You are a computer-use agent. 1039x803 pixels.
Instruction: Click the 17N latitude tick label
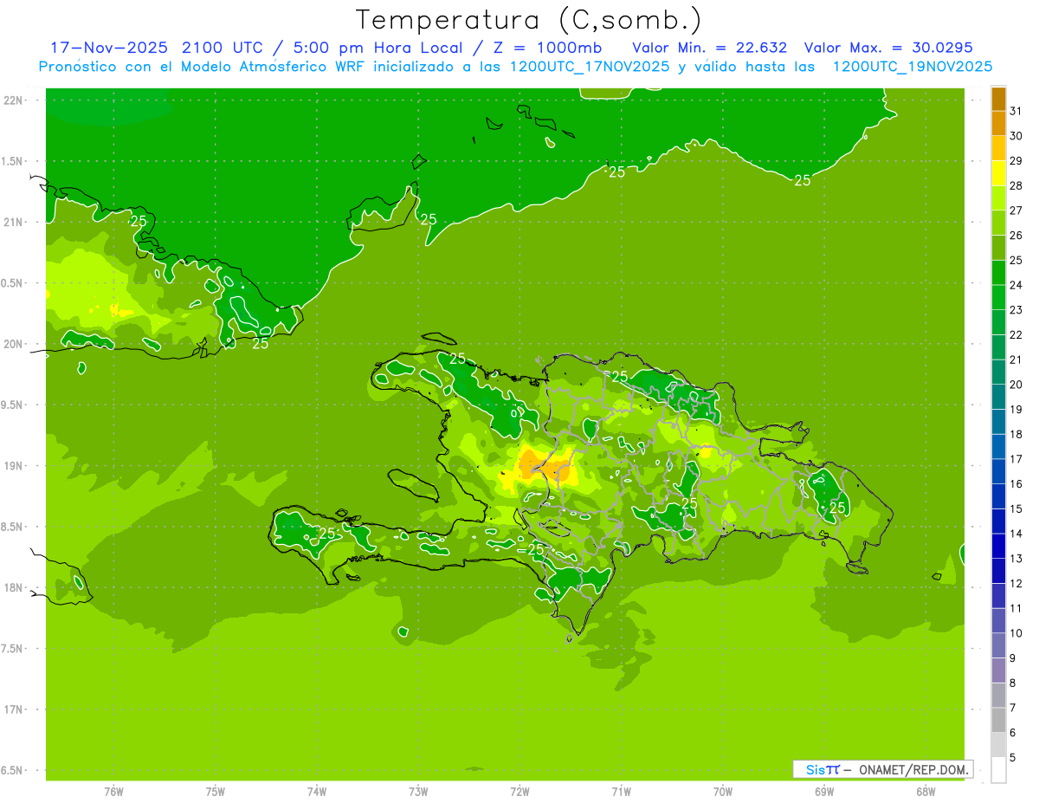coord(15,709)
